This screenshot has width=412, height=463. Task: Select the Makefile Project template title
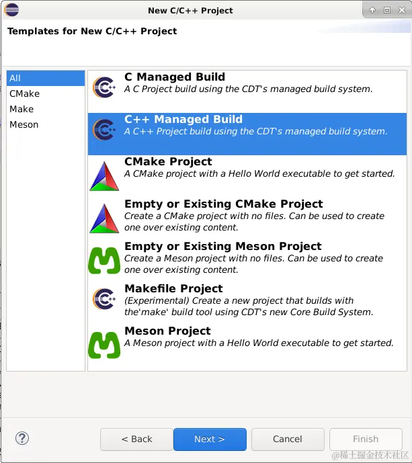173,288
